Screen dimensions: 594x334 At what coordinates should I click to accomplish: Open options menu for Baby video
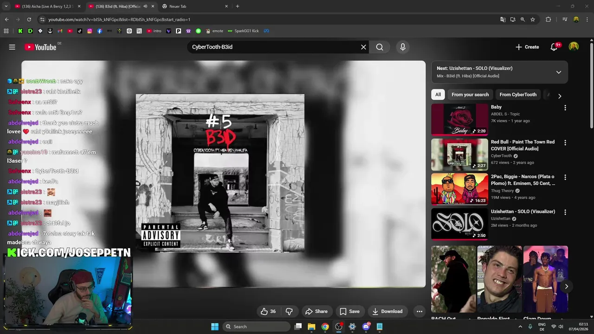point(565,108)
